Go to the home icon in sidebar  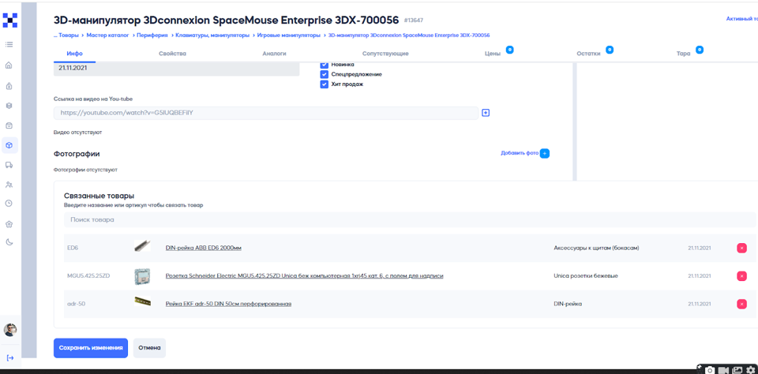9,65
